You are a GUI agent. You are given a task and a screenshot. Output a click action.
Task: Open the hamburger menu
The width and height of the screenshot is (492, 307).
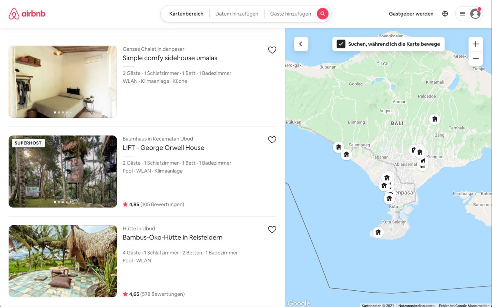(x=463, y=14)
